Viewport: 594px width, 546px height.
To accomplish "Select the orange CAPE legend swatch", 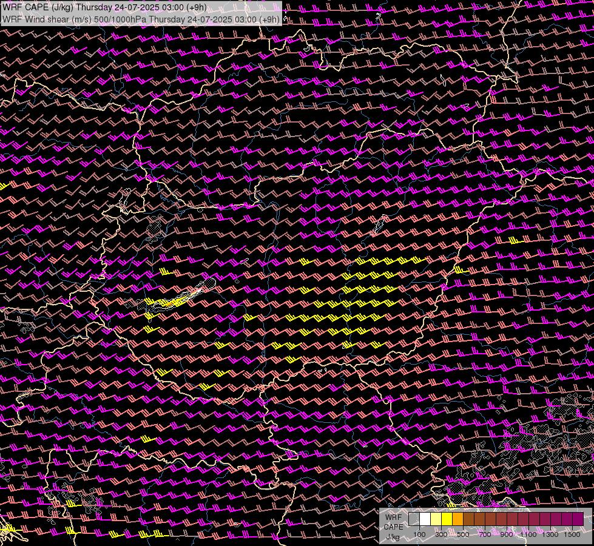I will pos(457,519).
